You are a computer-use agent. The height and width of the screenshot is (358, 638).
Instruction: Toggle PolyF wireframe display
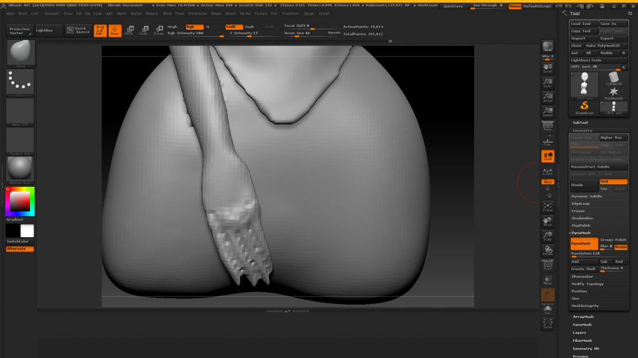[x=548, y=265]
